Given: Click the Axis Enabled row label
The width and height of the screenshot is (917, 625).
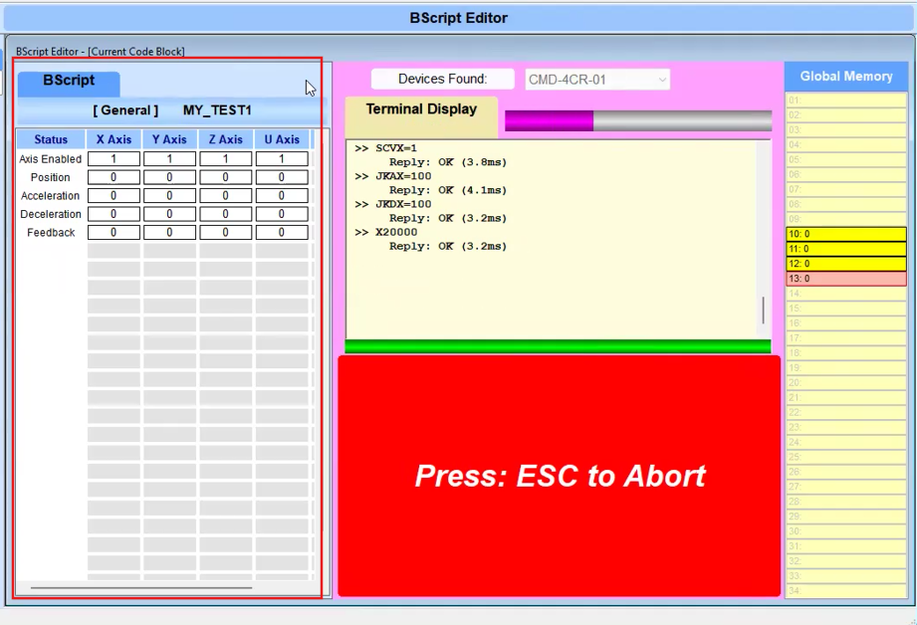Looking at the screenshot, I should point(51,159).
